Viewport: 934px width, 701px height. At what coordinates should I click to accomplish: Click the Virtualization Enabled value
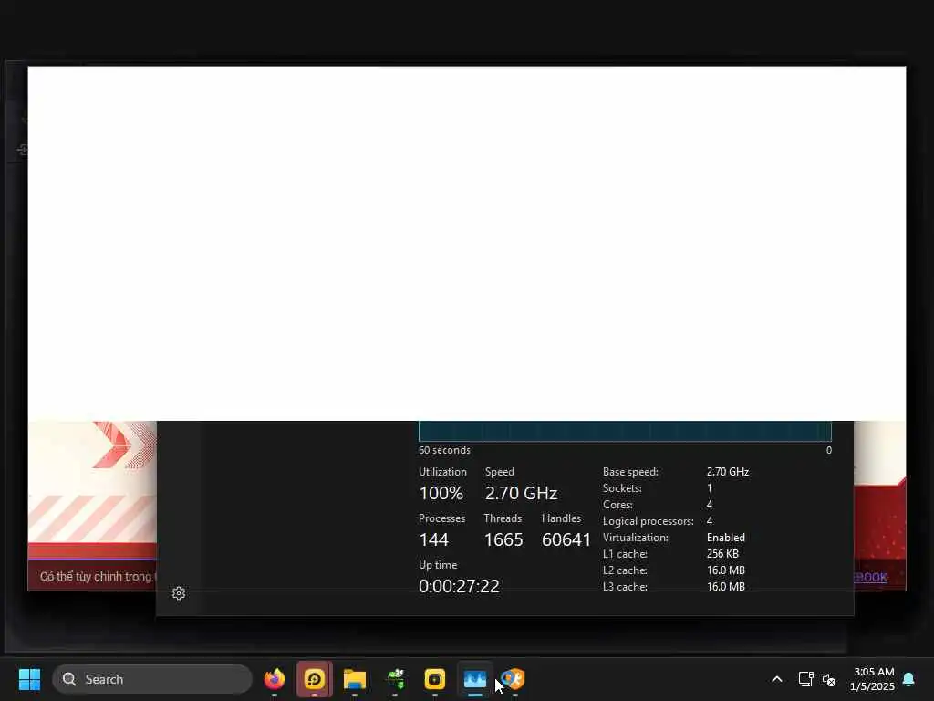pyautogui.click(x=725, y=537)
